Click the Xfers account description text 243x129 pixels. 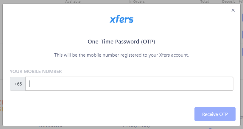(x=121, y=55)
